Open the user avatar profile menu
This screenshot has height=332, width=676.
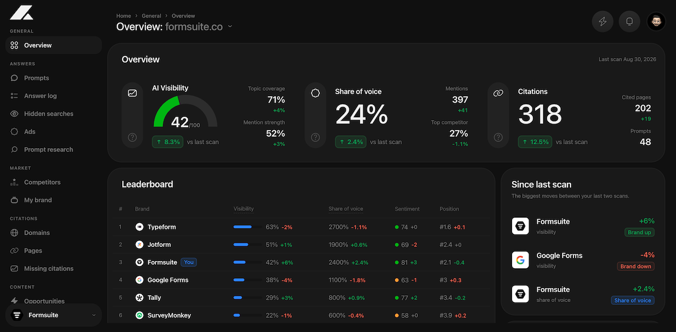[x=656, y=22]
